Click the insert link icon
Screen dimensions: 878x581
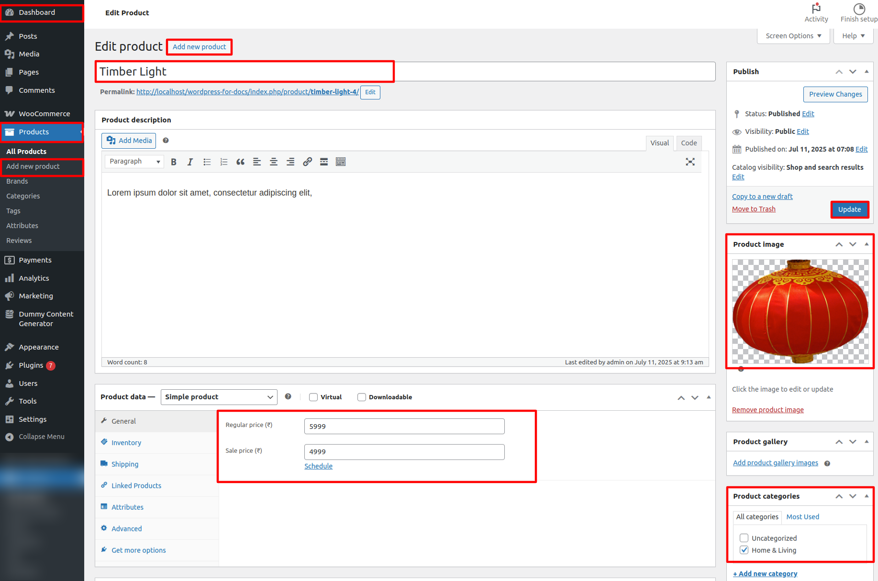coord(307,162)
